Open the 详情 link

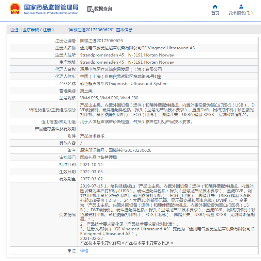84,251
